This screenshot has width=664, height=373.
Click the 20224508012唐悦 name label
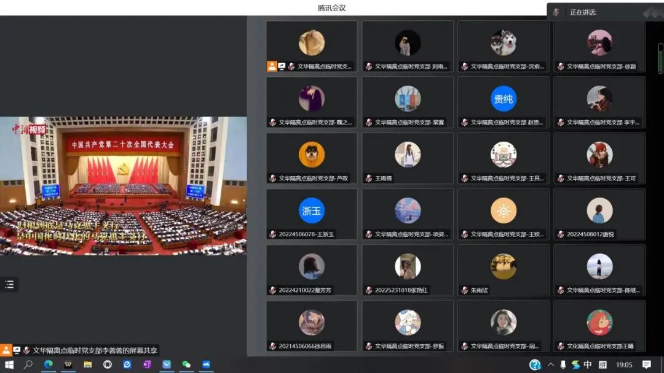coord(582,234)
